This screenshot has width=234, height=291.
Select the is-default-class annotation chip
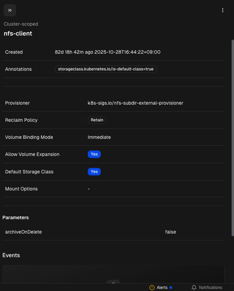(106, 69)
